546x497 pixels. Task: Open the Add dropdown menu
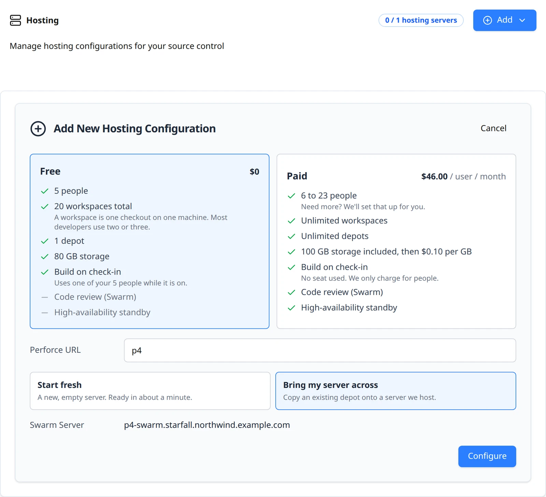(x=504, y=20)
